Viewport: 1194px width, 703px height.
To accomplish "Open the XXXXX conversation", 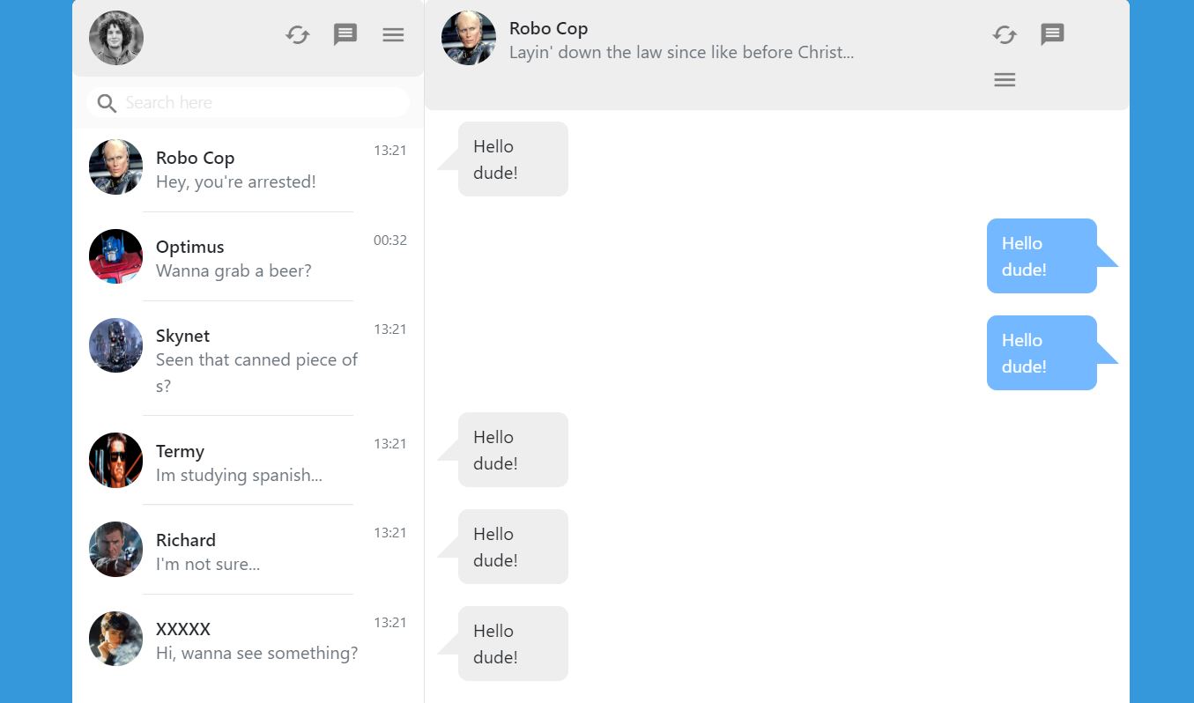I will [x=247, y=640].
